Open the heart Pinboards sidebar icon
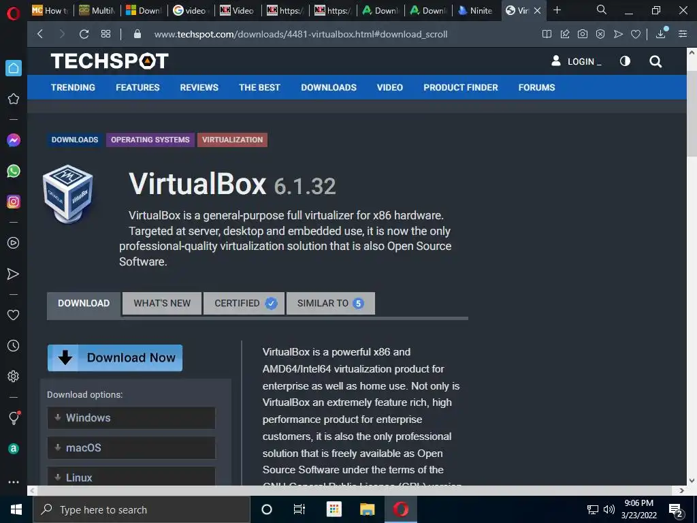The width and height of the screenshot is (697, 523). (14, 315)
